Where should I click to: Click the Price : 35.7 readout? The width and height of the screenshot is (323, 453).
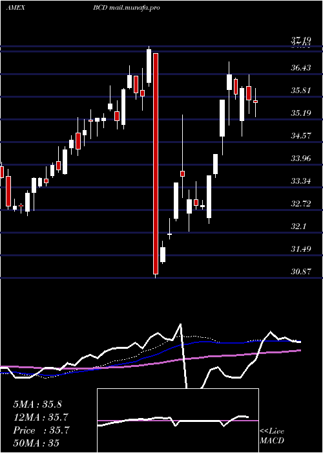(x=41, y=430)
